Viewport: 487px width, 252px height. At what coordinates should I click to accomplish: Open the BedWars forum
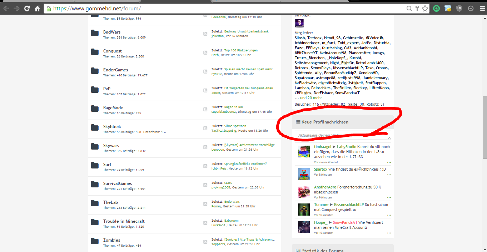point(112,32)
